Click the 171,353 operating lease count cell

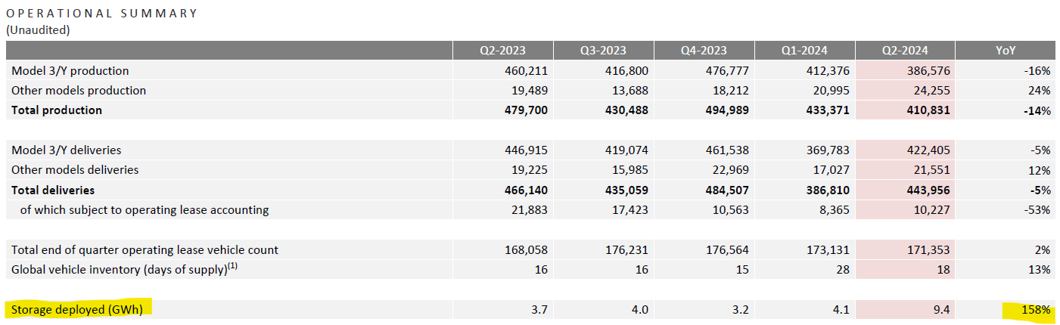[928, 249]
